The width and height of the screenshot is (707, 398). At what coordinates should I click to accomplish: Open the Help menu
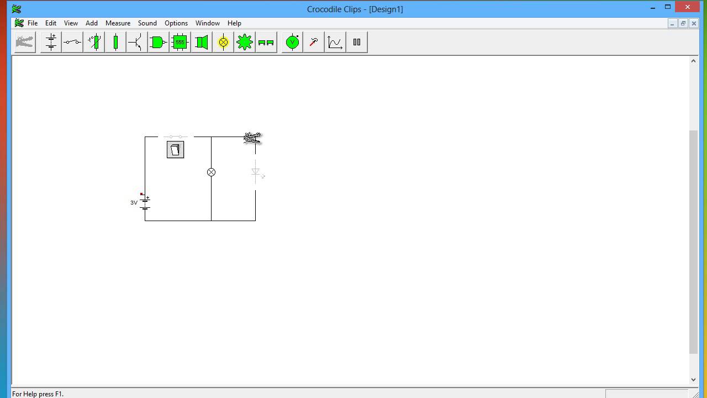[x=234, y=23]
